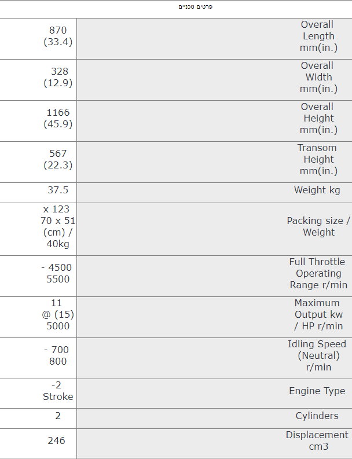This screenshot has width=352, height=459.
Task: Click the Idling Speed (Neutral) r/min label
Action: tap(317, 355)
